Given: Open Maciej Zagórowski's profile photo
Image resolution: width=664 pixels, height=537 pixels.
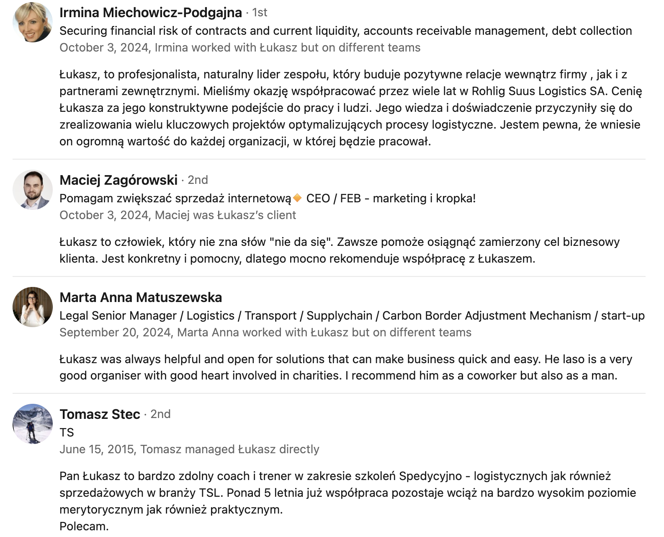Looking at the screenshot, I should coord(33,190).
